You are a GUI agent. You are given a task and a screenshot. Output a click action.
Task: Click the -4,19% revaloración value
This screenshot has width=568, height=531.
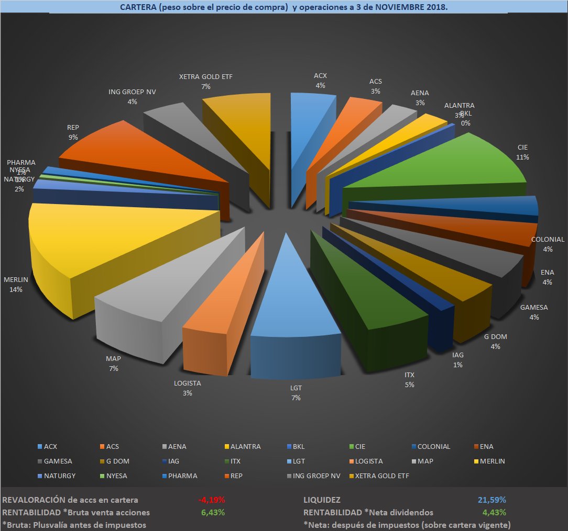212,500
